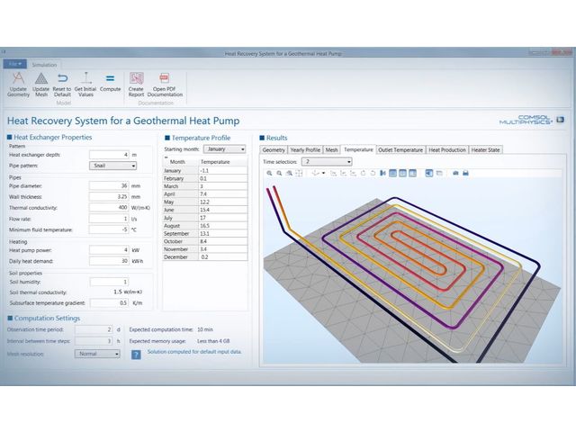The image size is (576, 432).
Task: Click the blue help question mark icon
Action: click(136, 355)
